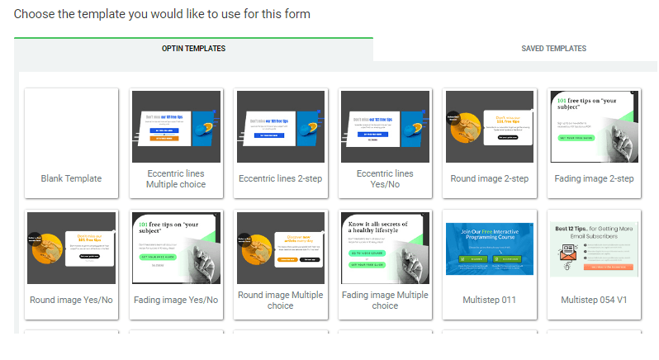Choose the Fading image Yes/No template

click(176, 248)
